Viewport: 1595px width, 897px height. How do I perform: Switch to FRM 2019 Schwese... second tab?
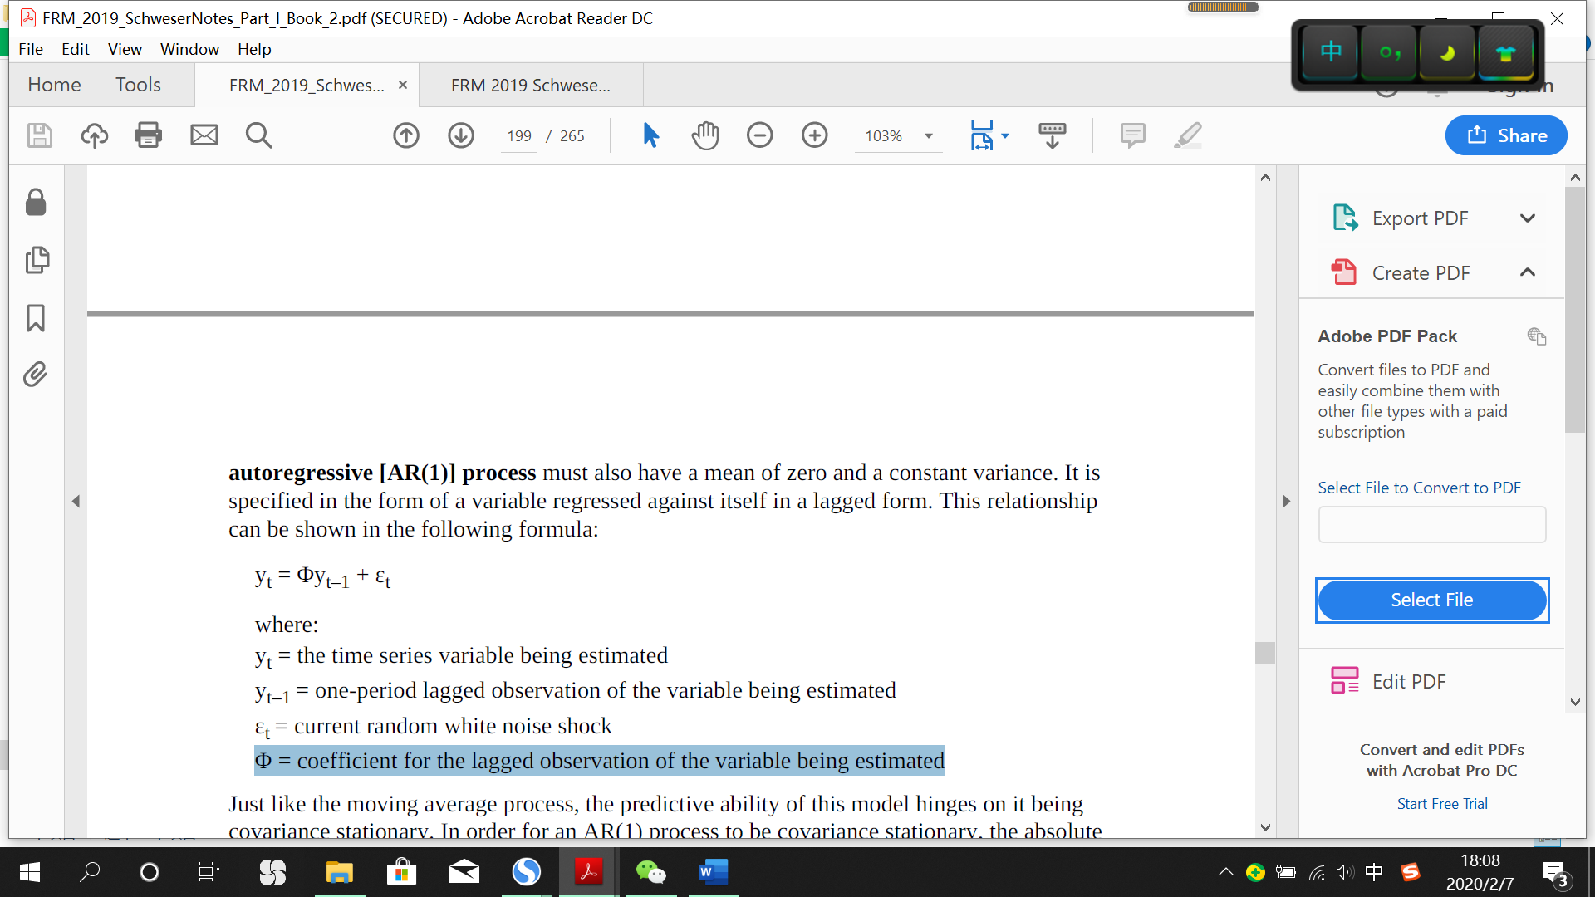click(530, 86)
